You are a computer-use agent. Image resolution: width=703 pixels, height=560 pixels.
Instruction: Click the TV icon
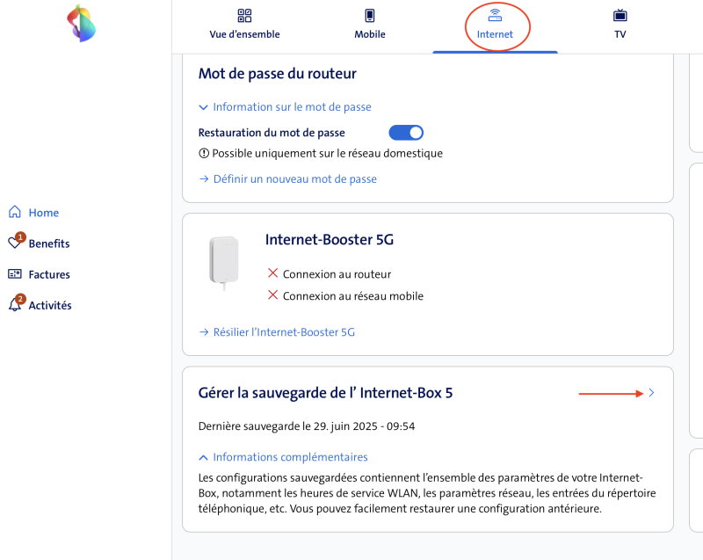click(620, 16)
